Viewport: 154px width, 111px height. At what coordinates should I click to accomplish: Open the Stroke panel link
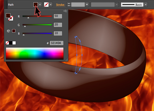(x=60, y=5)
